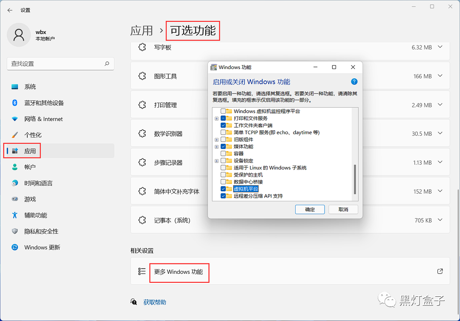Click scrollbar thumb in Windows 功能 list
The width and height of the screenshot is (460, 321).
point(355,179)
